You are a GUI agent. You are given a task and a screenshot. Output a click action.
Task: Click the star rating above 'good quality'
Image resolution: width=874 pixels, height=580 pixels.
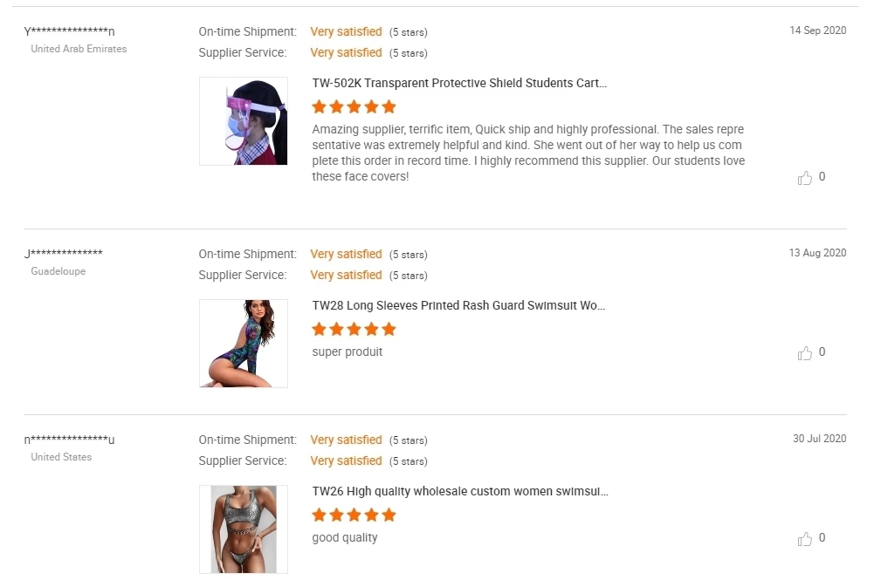click(x=354, y=515)
